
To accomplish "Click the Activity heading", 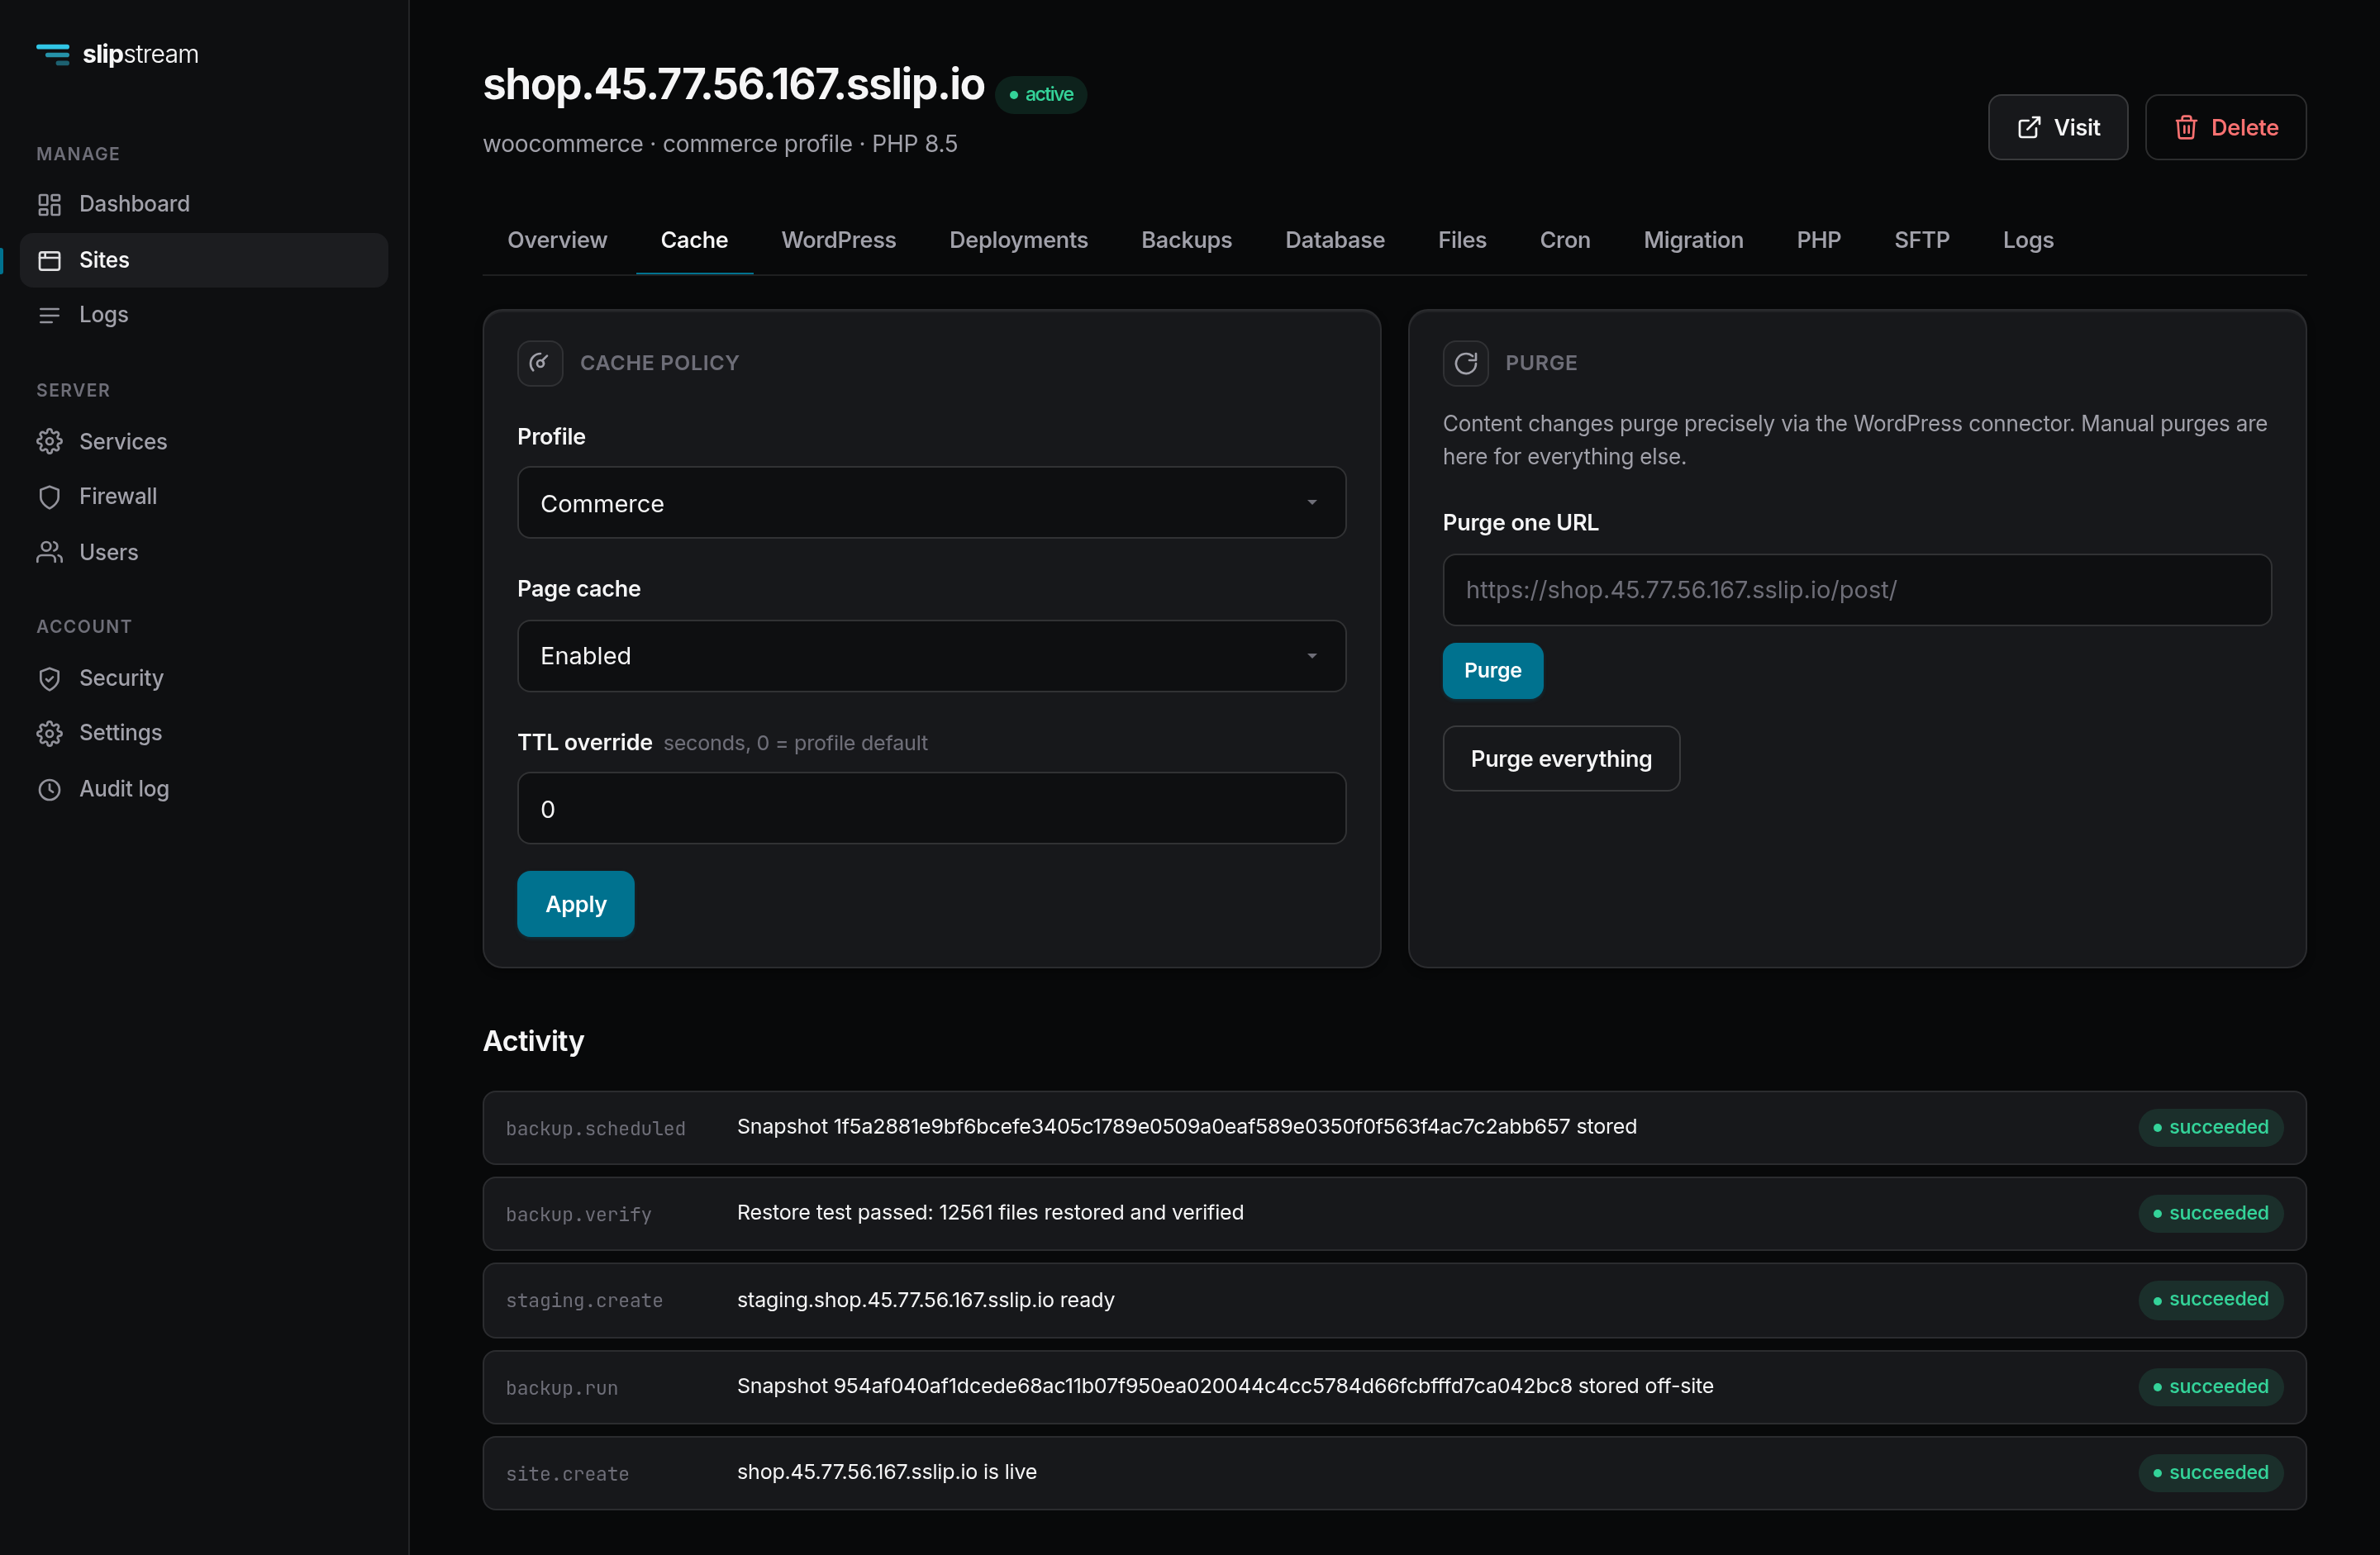I will tap(533, 1041).
